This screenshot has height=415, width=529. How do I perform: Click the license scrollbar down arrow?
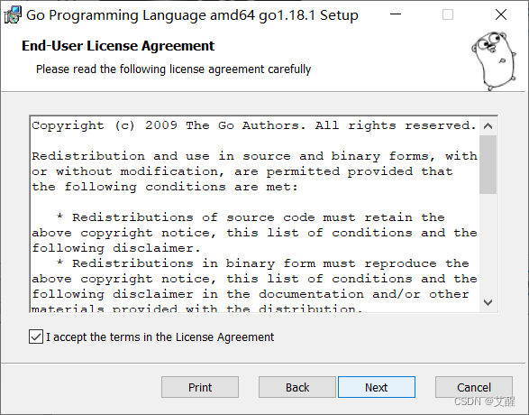[x=488, y=302]
